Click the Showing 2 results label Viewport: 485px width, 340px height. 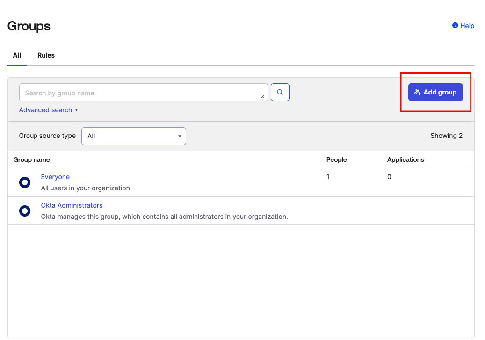tap(446, 136)
